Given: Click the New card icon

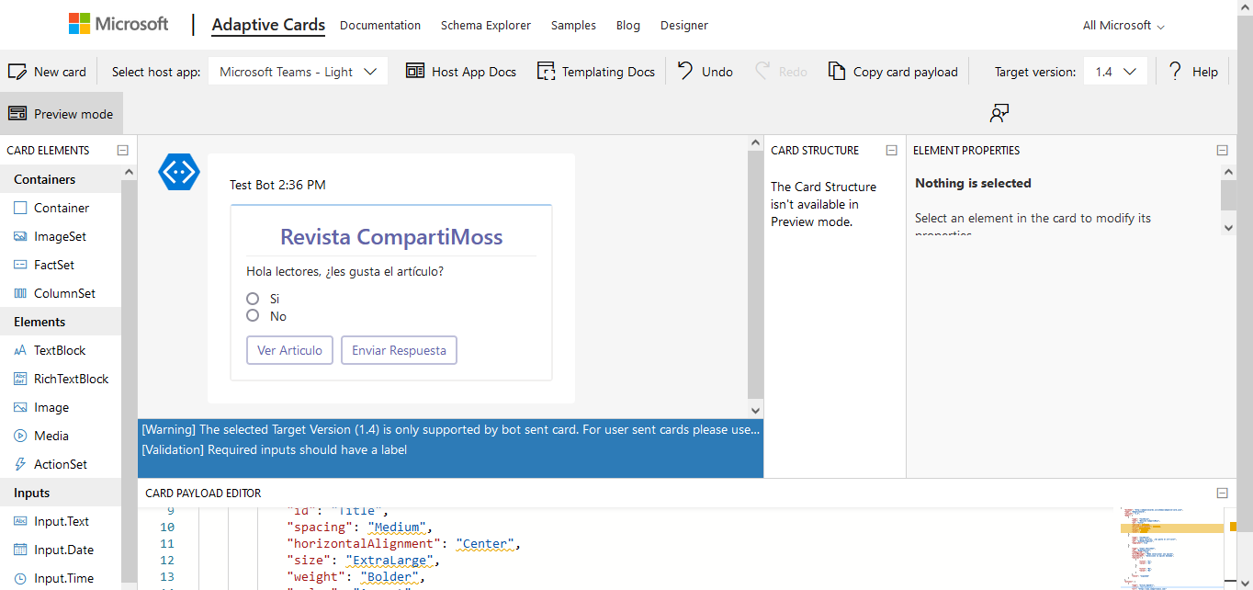Looking at the screenshot, I should [x=17, y=72].
